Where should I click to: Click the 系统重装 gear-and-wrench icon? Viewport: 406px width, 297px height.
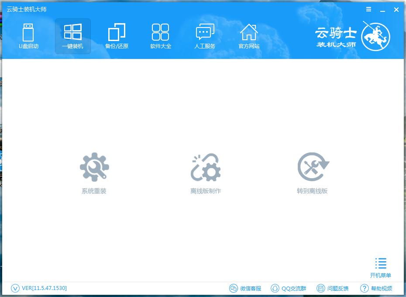[x=94, y=167]
